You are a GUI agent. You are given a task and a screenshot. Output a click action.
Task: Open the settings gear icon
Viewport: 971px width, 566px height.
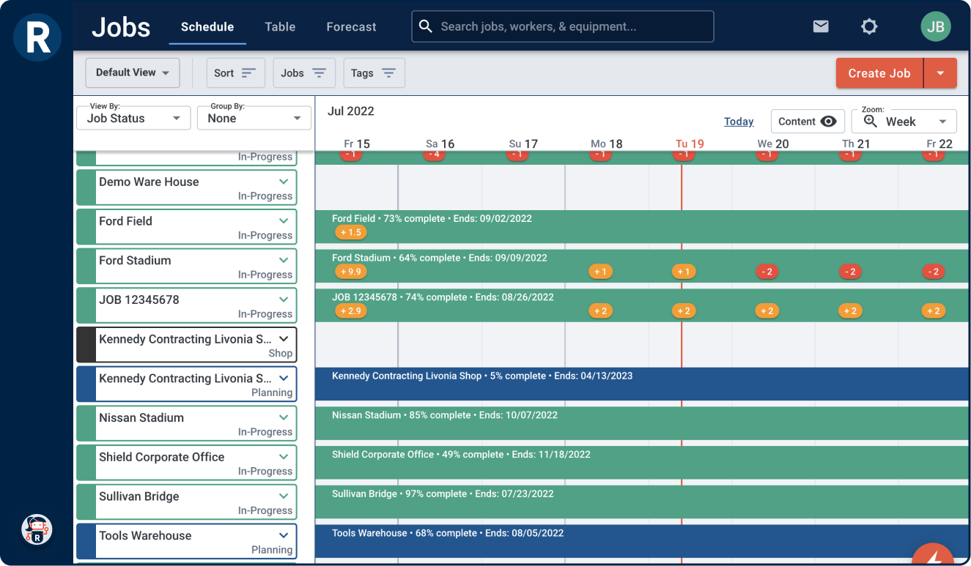point(869,26)
